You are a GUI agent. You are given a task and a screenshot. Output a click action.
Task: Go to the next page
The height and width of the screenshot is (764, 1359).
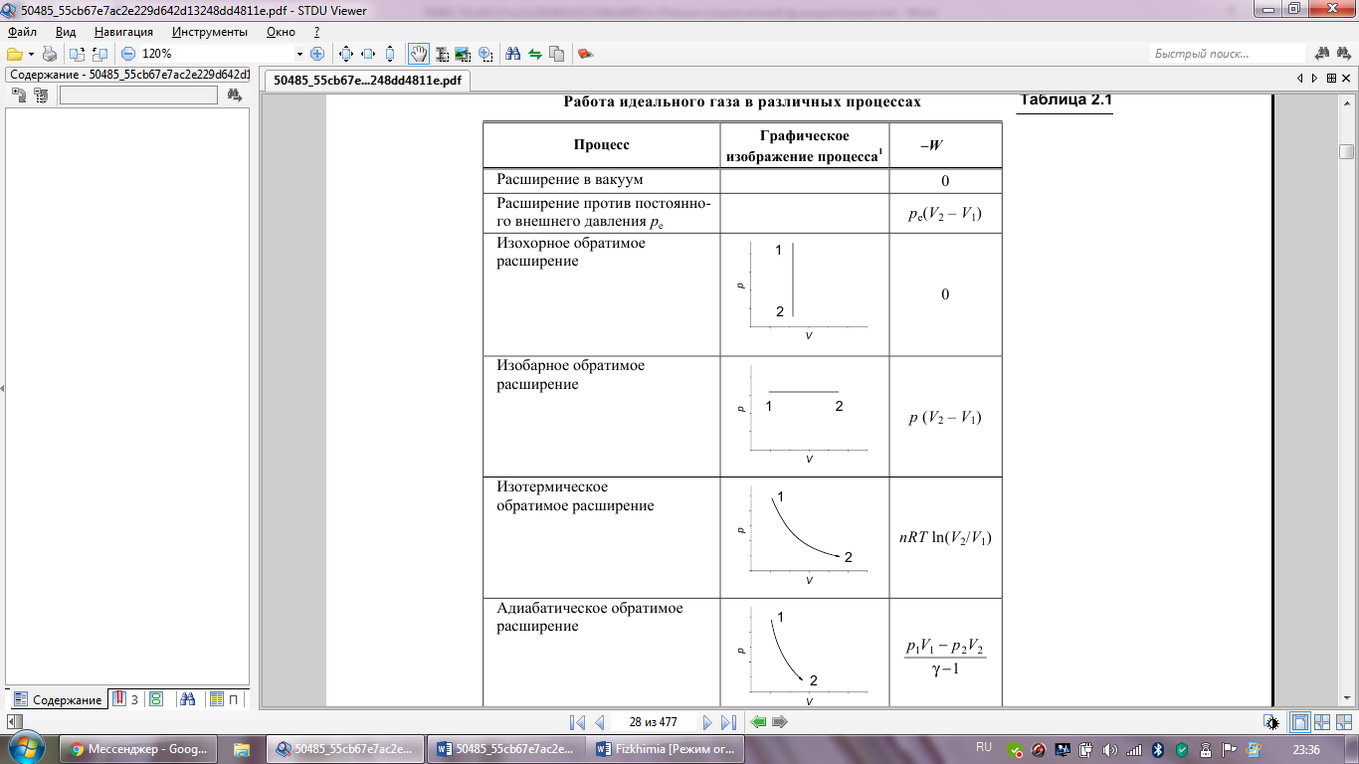click(x=707, y=723)
